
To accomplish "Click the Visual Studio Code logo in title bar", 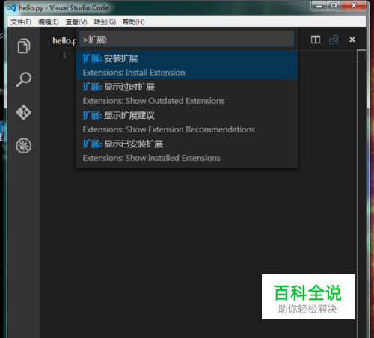I will click(12, 8).
